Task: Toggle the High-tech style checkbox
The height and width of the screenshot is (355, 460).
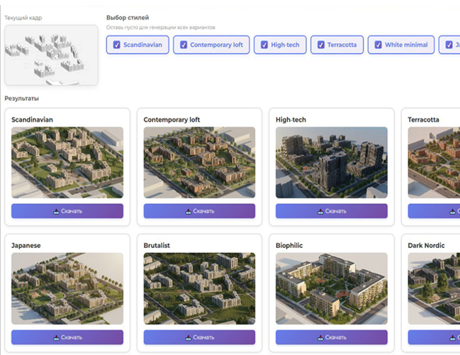Action: (x=264, y=45)
